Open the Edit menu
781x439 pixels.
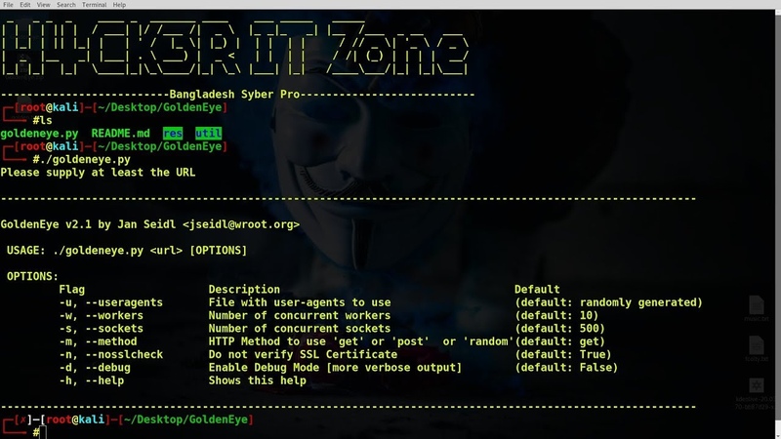point(25,5)
